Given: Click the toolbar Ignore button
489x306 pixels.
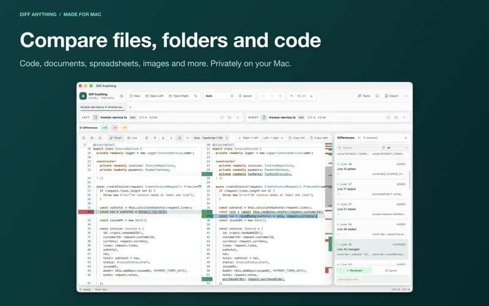Looking at the screenshot, I should (x=245, y=96).
